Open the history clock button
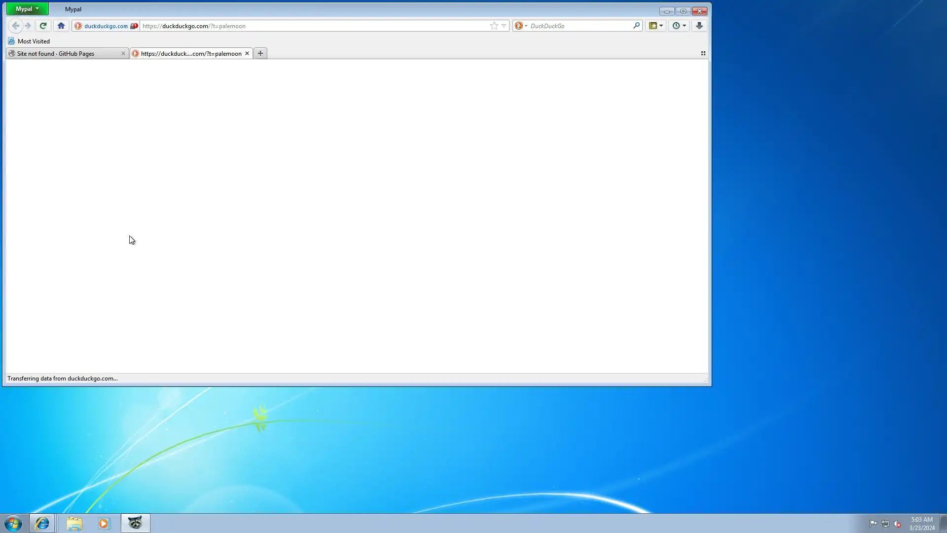 pos(679,26)
